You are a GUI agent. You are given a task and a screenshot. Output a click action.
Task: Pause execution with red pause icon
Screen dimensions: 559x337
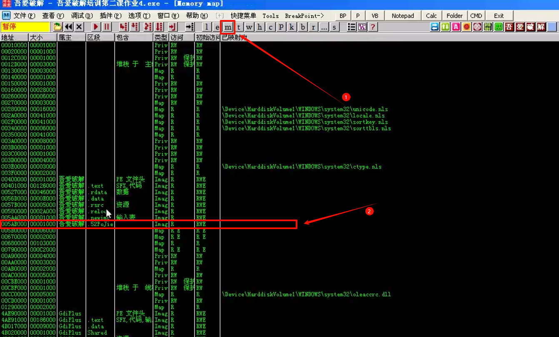pyautogui.click(x=107, y=27)
